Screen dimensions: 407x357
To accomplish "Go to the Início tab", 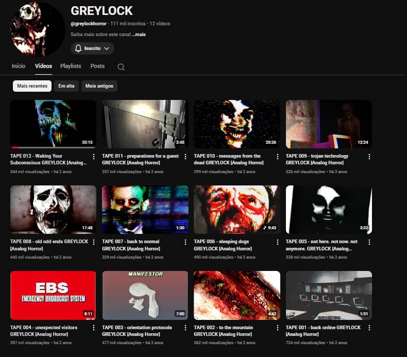I will click(x=19, y=66).
